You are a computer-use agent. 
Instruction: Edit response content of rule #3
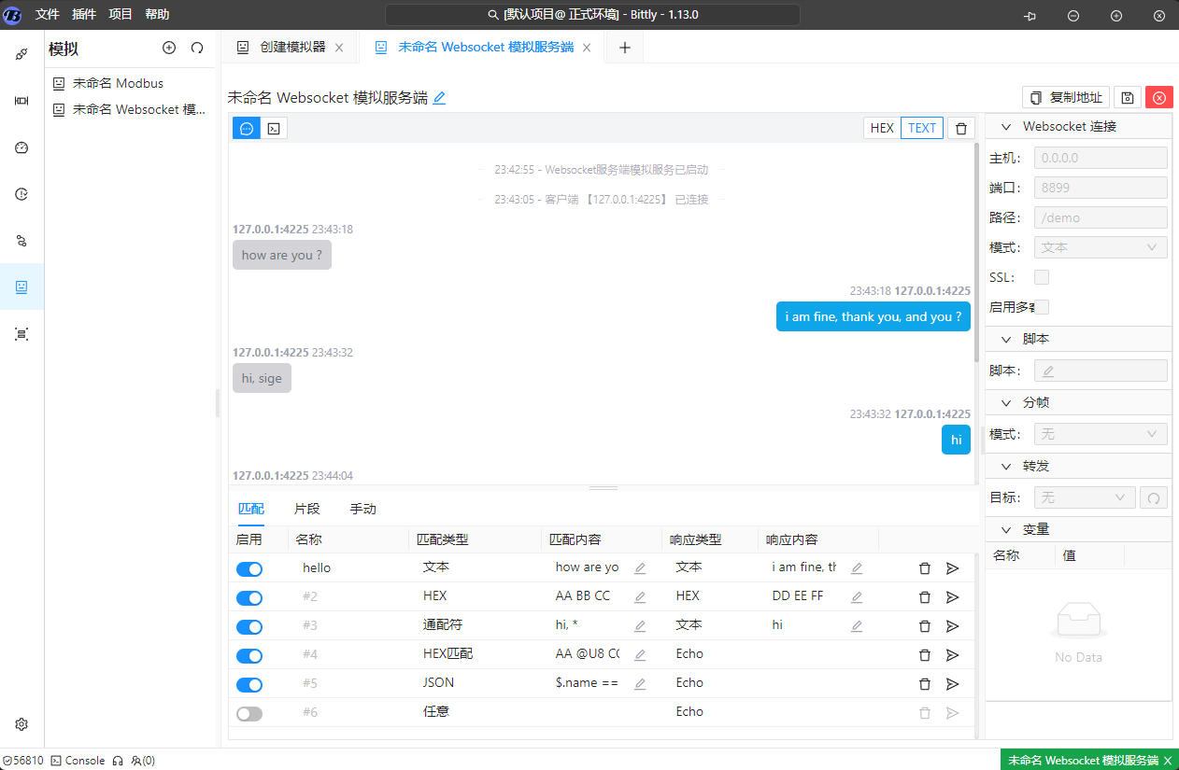coord(856,626)
